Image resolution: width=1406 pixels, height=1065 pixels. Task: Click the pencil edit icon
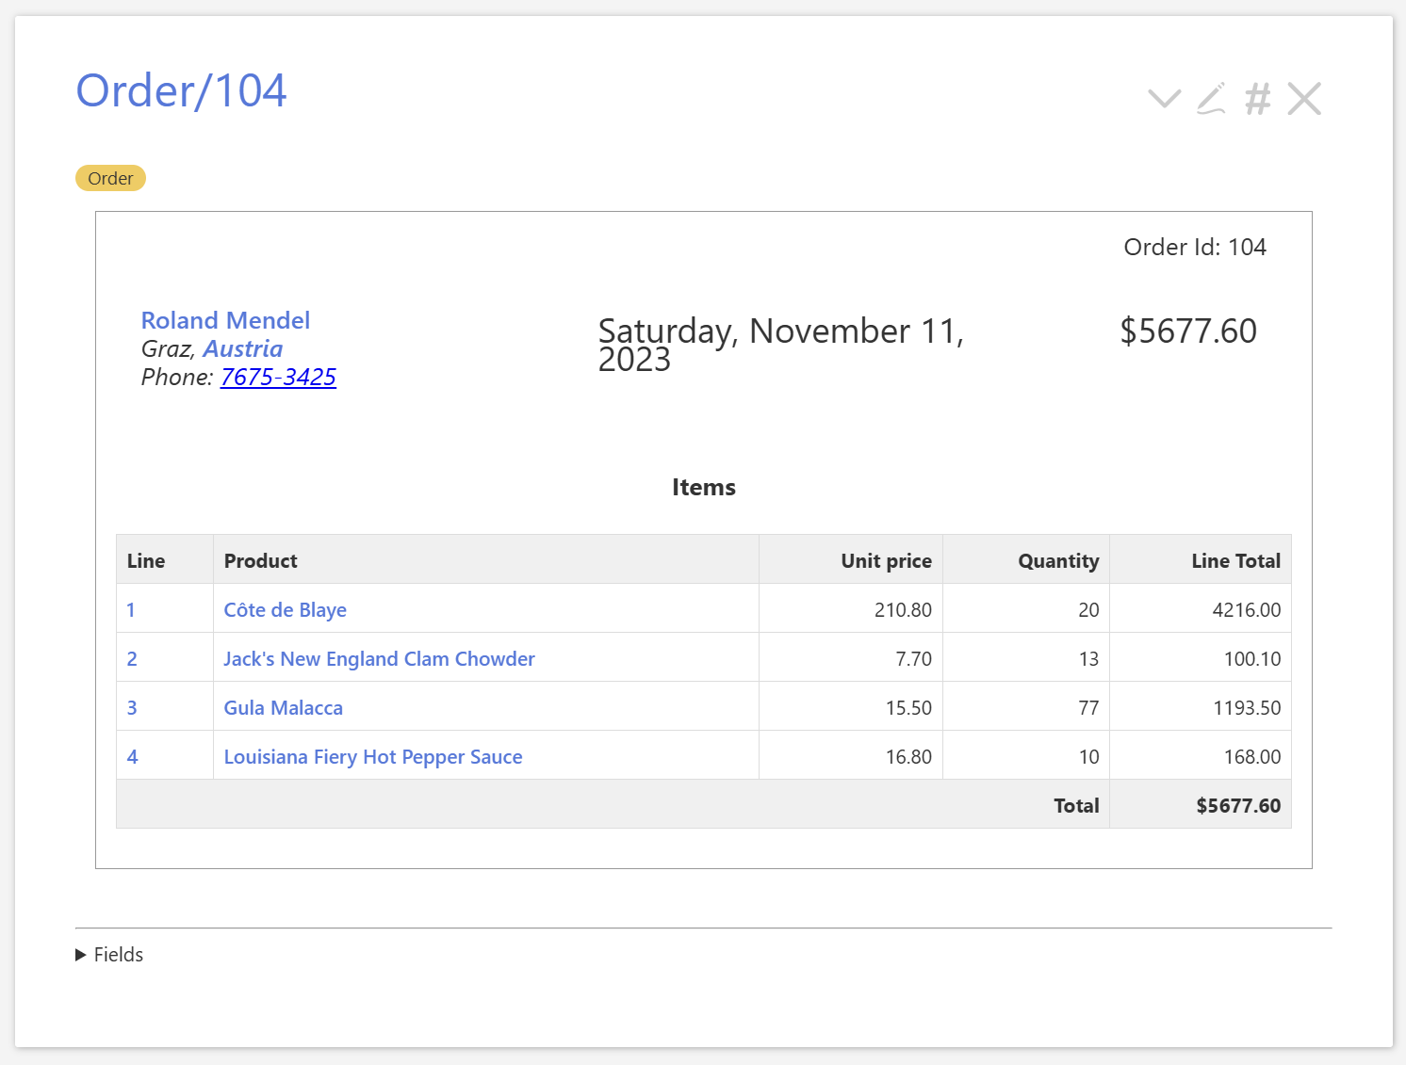tap(1211, 98)
